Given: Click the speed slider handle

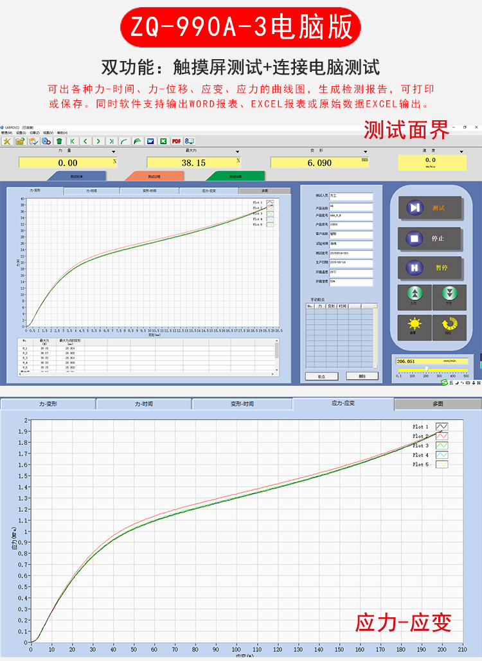Looking at the screenshot, I should (426, 369).
